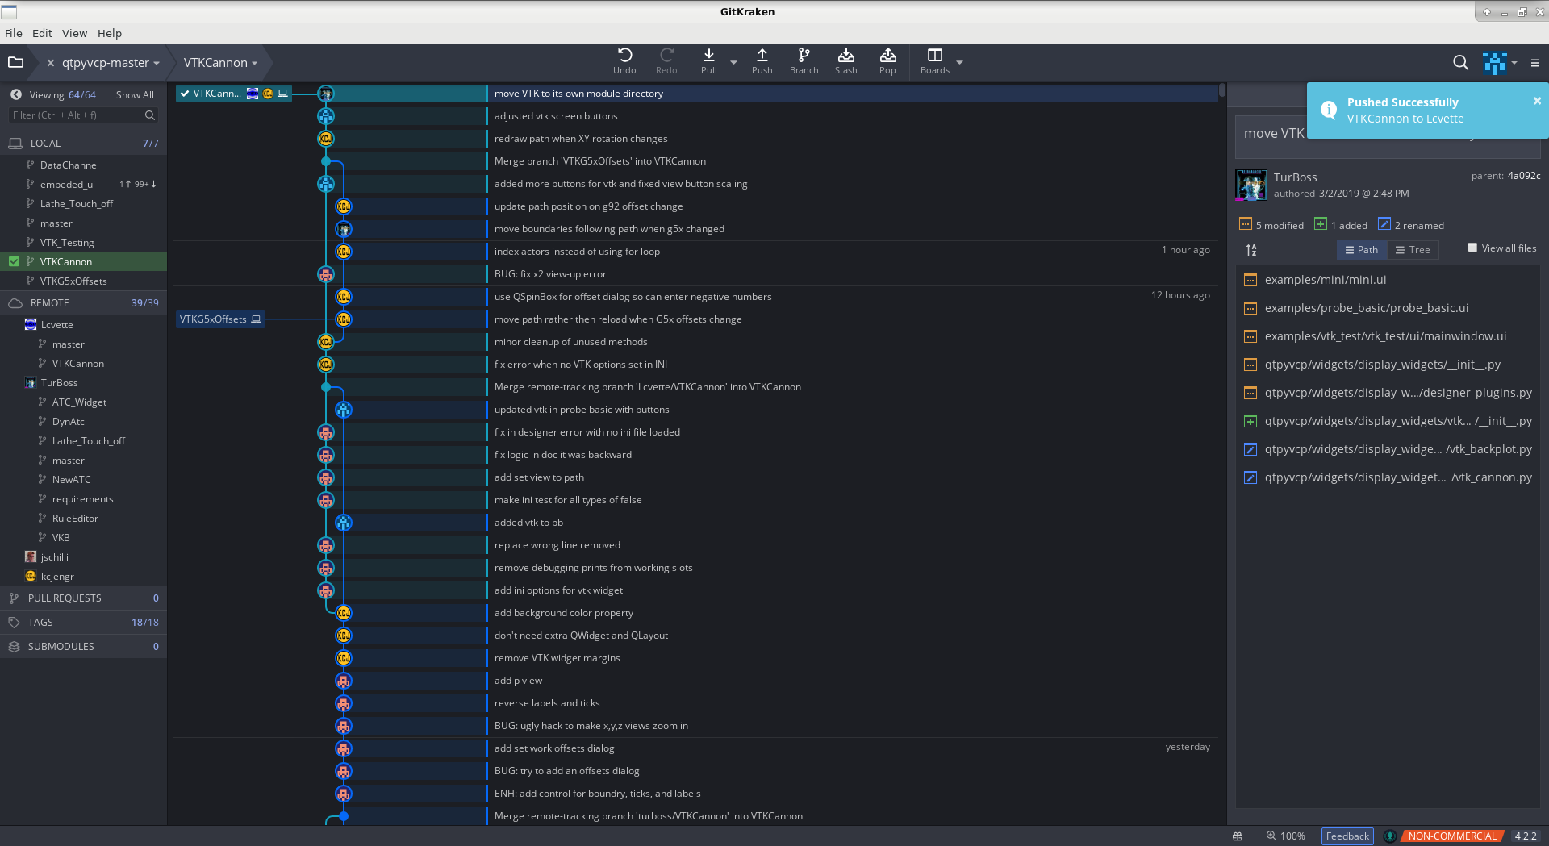Screen dimensions: 1549x846
Task: Open the VTKCannon branch dropdown
Action: click(220, 63)
